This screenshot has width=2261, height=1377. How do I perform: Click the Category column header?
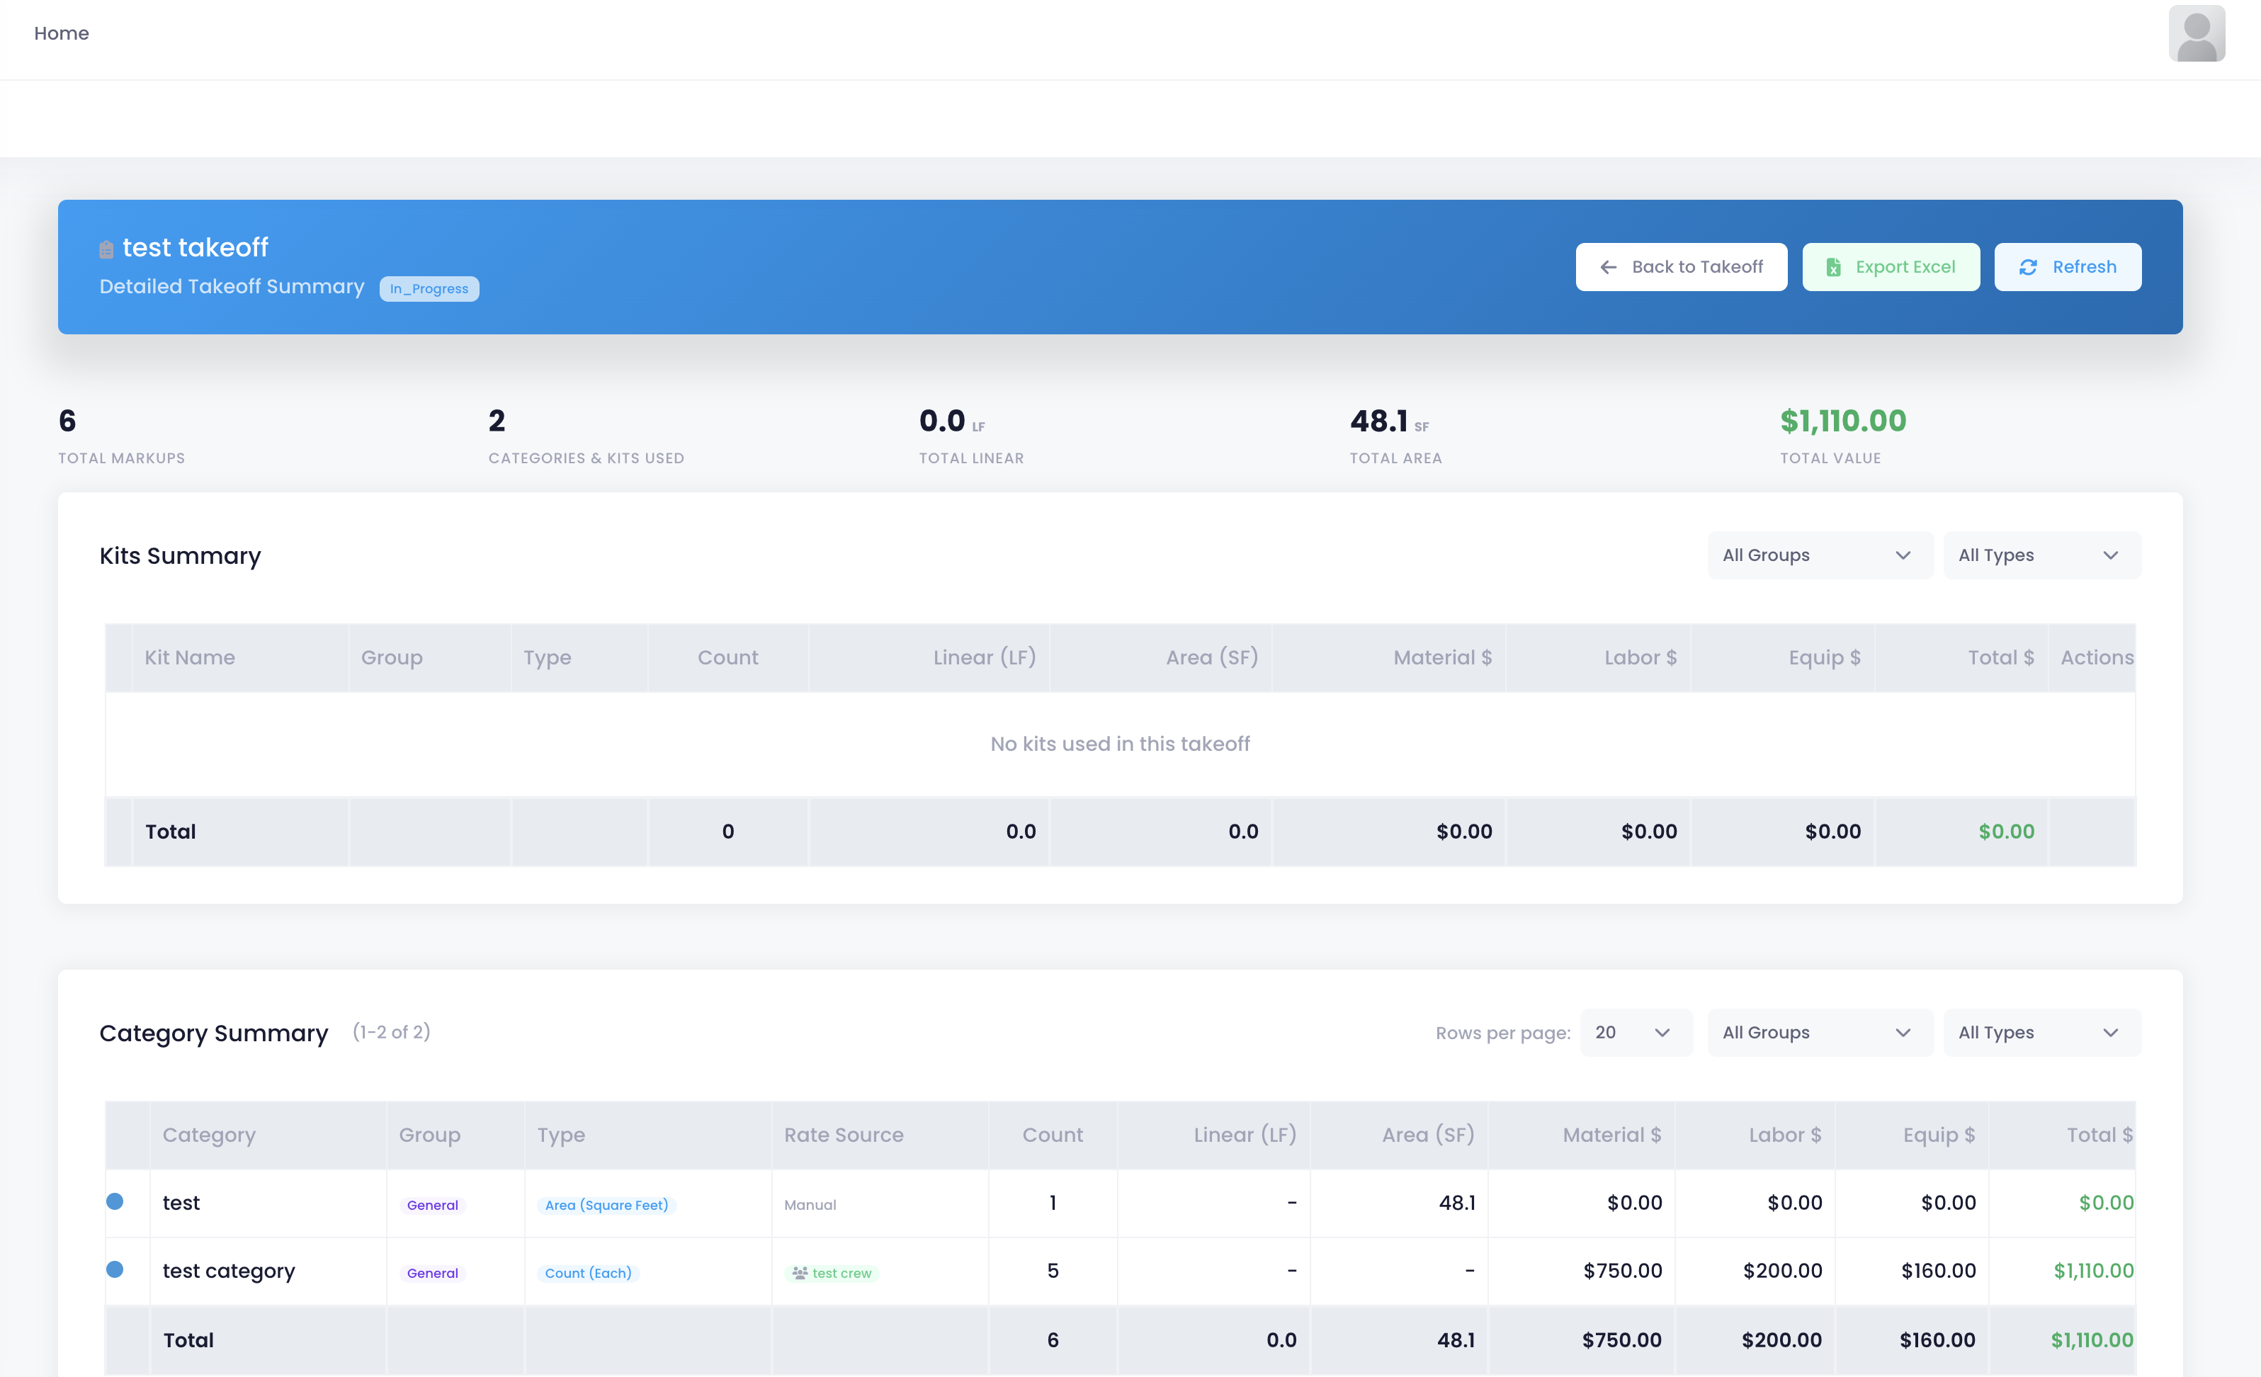click(209, 1135)
